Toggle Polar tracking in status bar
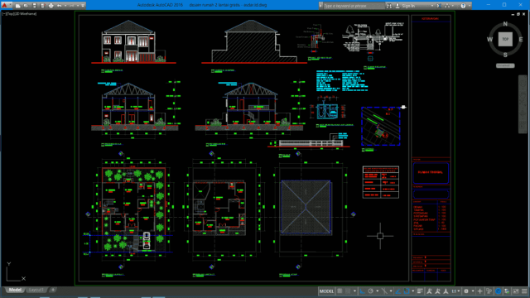This screenshot has height=298, width=530. coord(370,291)
